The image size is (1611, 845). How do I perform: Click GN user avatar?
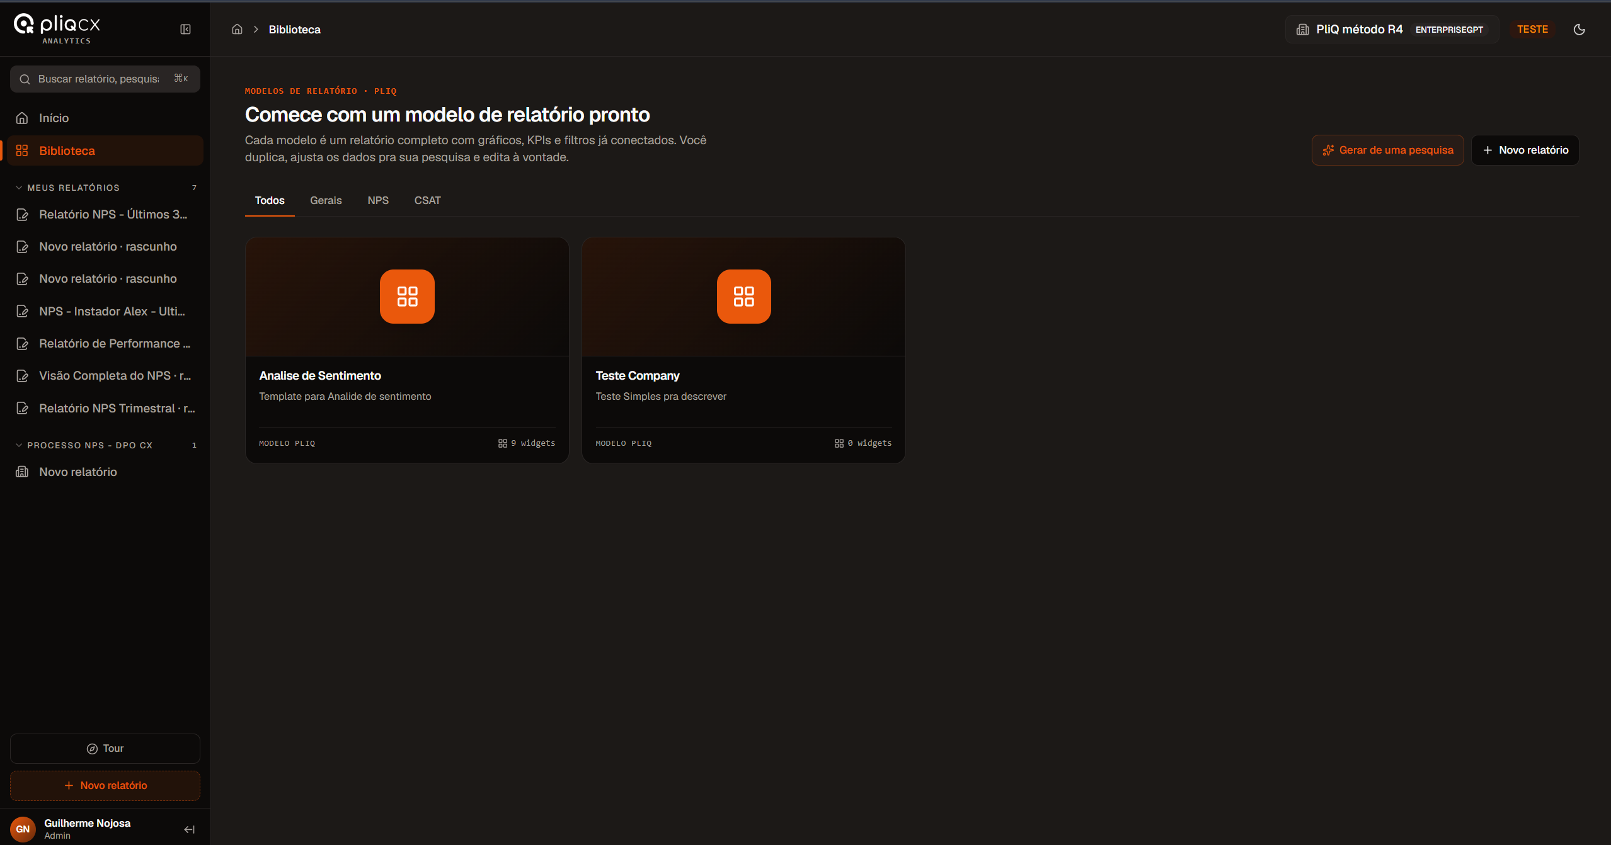click(23, 829)
